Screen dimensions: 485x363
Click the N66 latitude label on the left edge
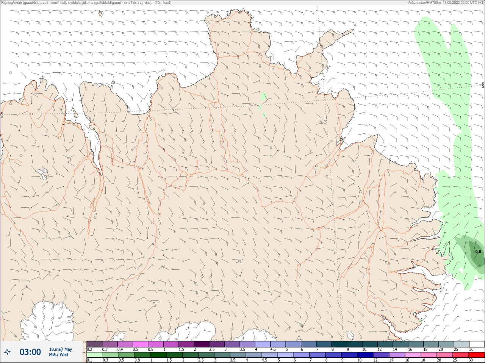(x=2, y=114)
